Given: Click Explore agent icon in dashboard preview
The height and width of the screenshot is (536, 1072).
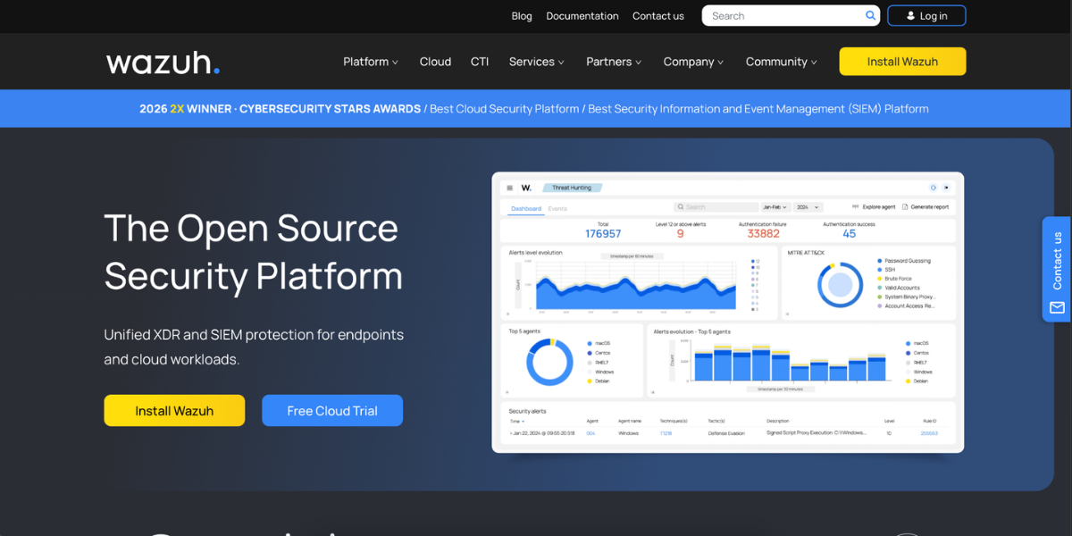Looking at the screenshot, I should point(855,206).
